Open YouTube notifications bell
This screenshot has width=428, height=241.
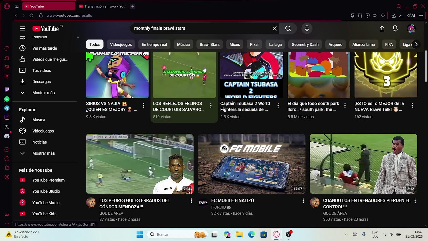[395, 29]
